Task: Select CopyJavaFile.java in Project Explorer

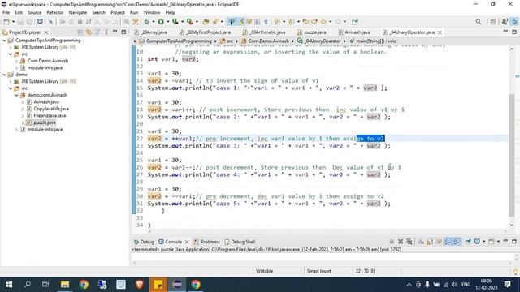Action: click(51, 109)
